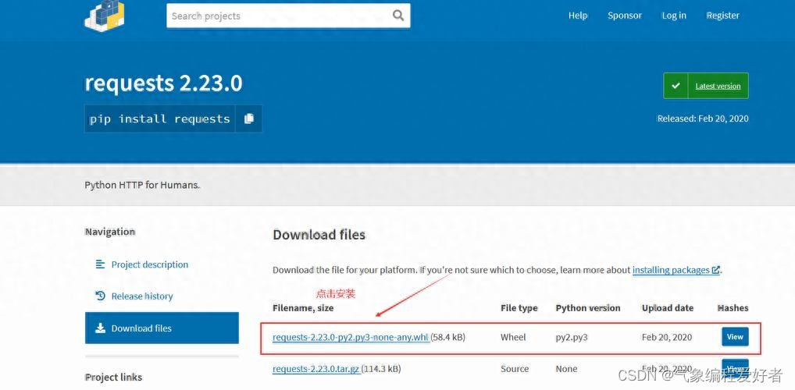
Task: Click the pip install requests text
Action: tap(160, 119)
